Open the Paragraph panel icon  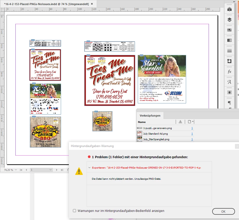pyautogui.click(x=229, y=103)
